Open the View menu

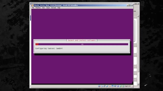pyautogui.click(x=43, y=8)
